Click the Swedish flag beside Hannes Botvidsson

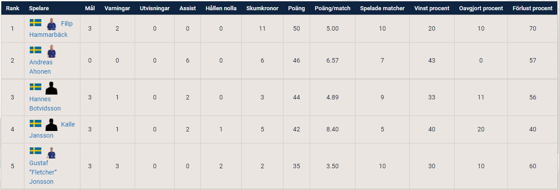[36, 87]
